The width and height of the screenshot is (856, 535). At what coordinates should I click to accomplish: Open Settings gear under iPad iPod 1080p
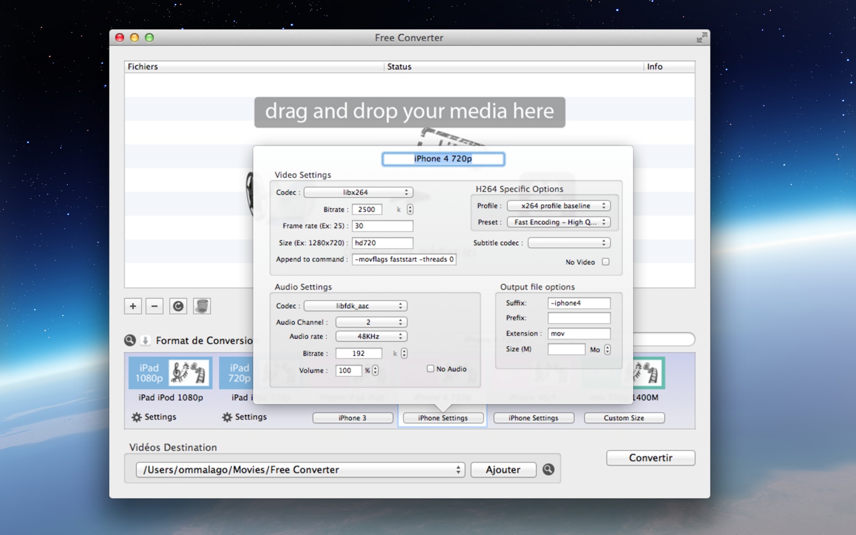point(154,417)
